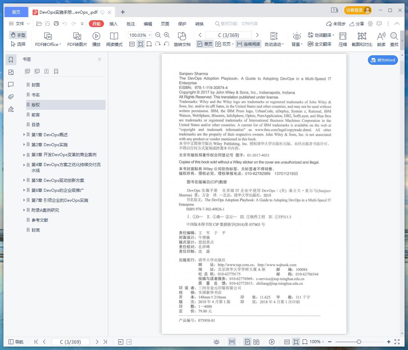
Task: Click the settings gear icon in menu bar
Action: click(x=370, y=24)
